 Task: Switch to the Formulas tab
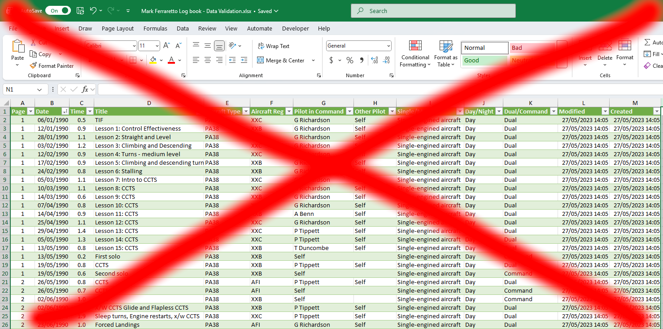155,28
